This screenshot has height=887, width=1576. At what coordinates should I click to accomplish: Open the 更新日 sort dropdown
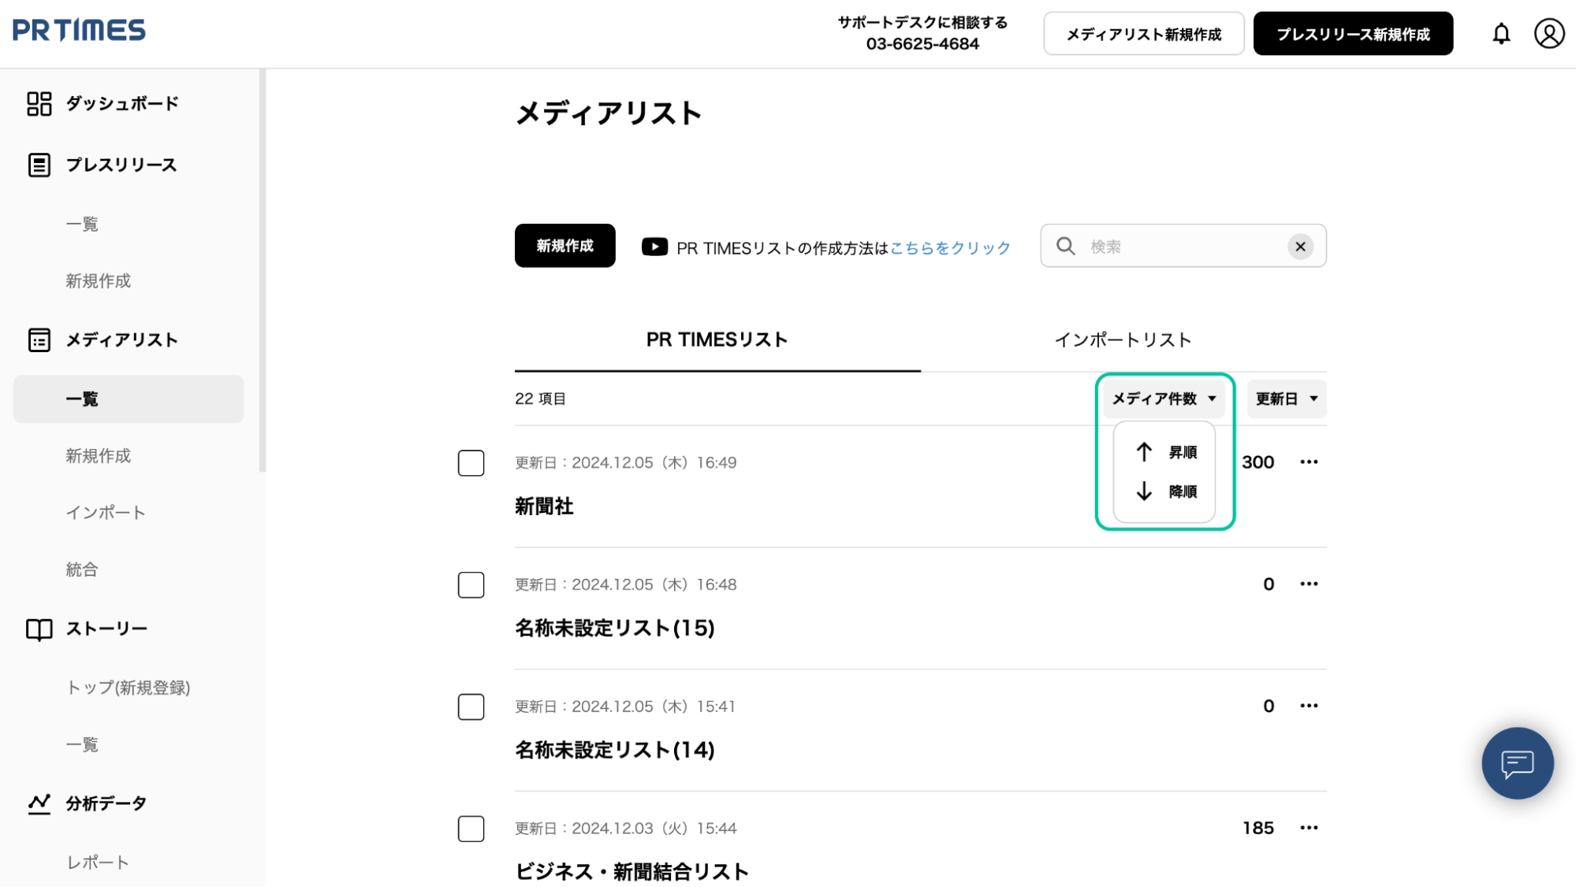click(x=1286, y=399)
